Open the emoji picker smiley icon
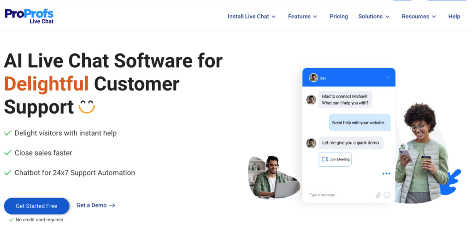This screenshot has width=472, height=231. pos(387,195)
